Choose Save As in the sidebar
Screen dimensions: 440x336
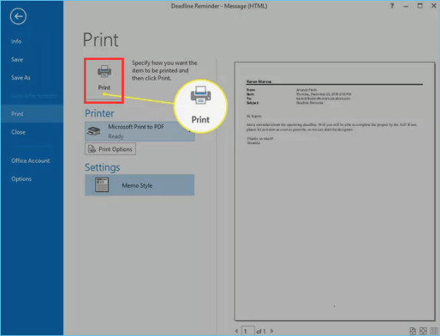coord(21,78)
